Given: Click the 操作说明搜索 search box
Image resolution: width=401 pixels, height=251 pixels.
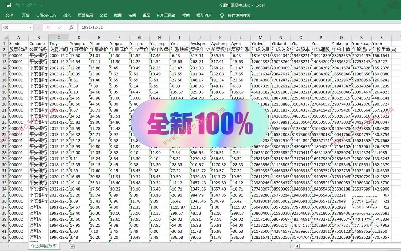Looking at the screenshot, I should coord(239,15).
